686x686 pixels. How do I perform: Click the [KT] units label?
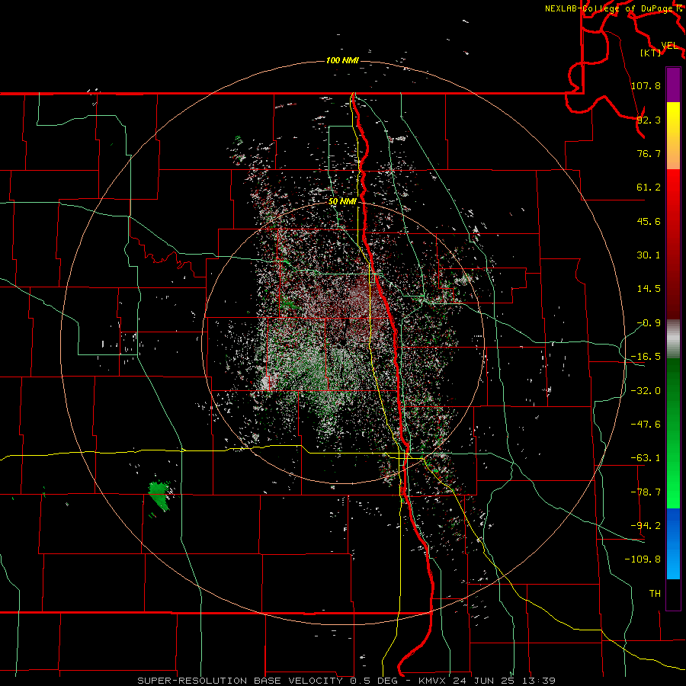650,53
